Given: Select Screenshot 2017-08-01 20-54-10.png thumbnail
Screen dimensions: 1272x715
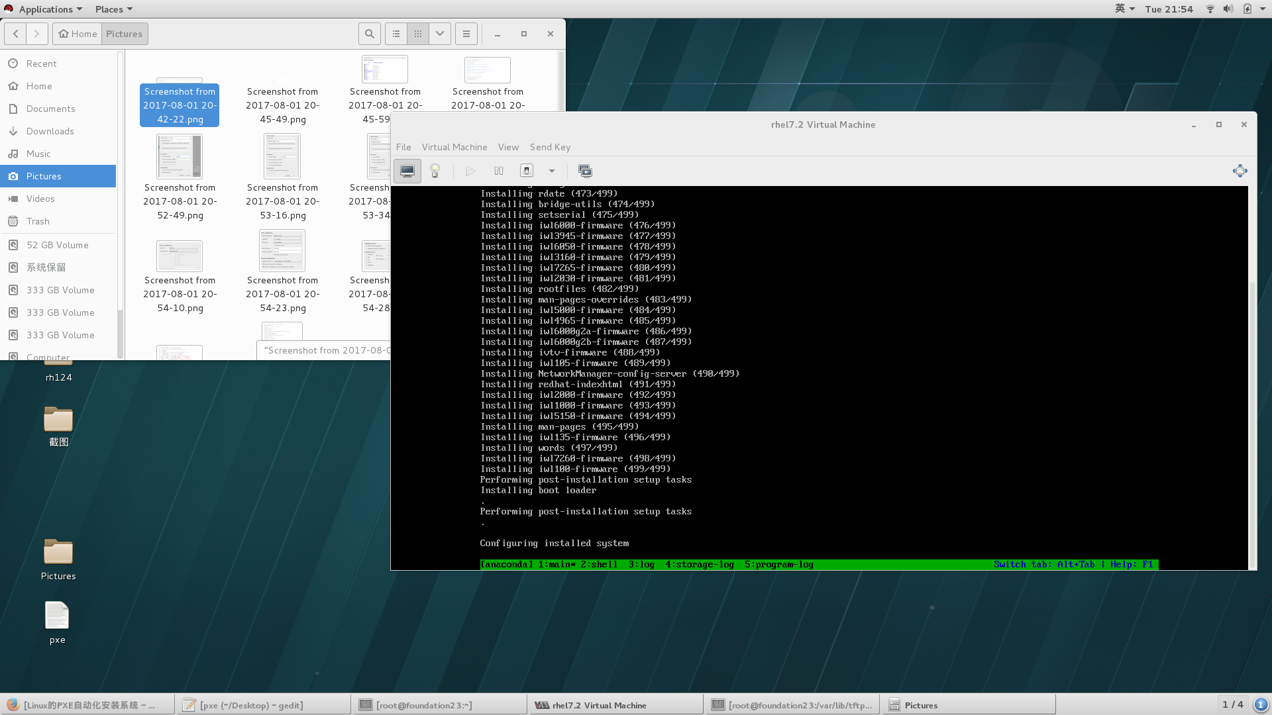Looking at the screenshot, I should point(180,256).
